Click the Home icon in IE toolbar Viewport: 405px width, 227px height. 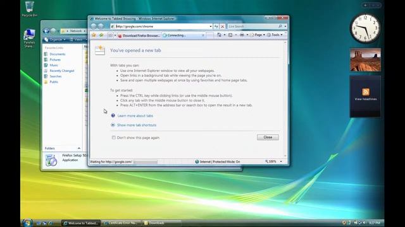click(x=219, y=35)
